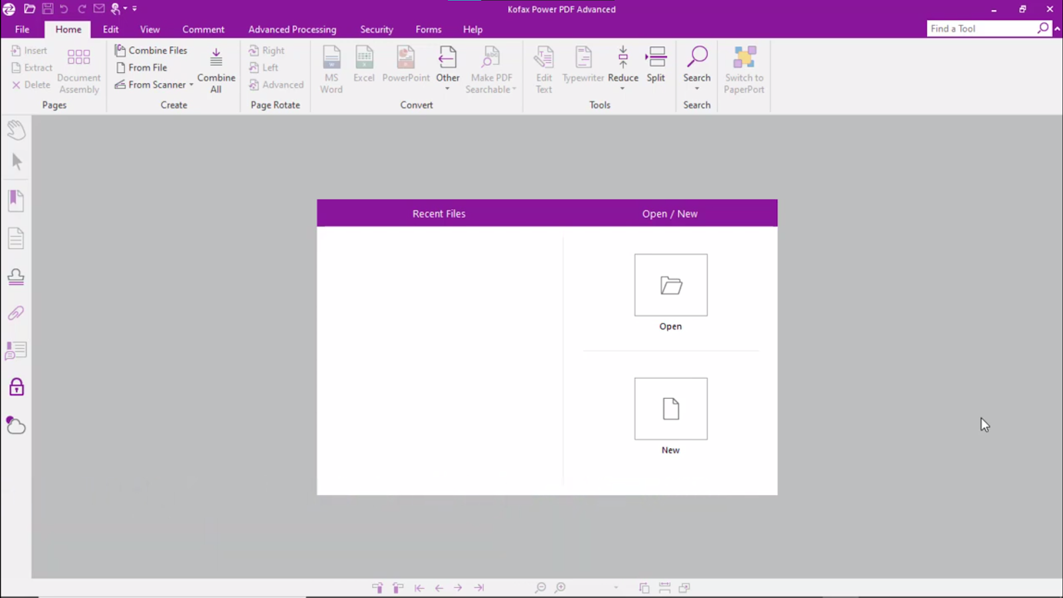Go to next page arrow
The height and width of the screenshot is (598, 1063).
coord(458,588)
